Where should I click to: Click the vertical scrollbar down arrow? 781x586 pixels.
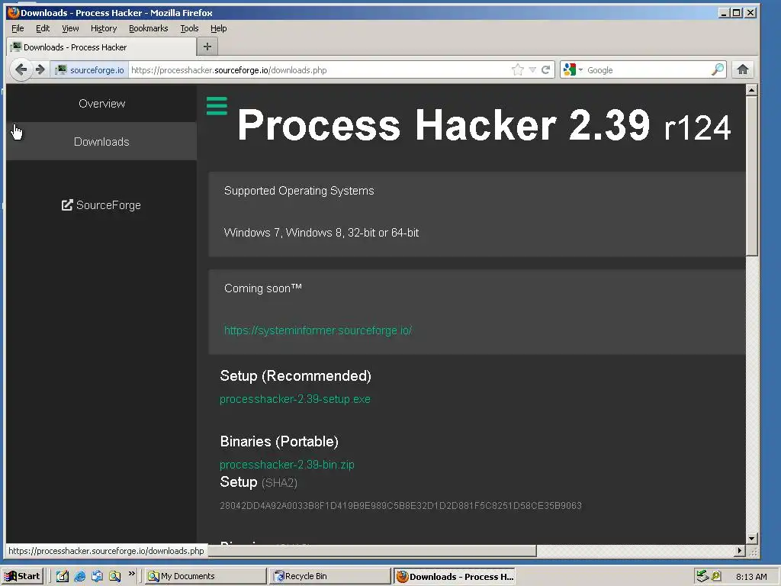751,538
